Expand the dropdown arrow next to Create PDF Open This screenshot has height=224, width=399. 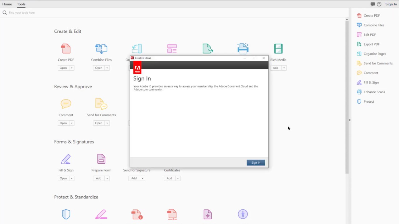[x=72, y=68]
